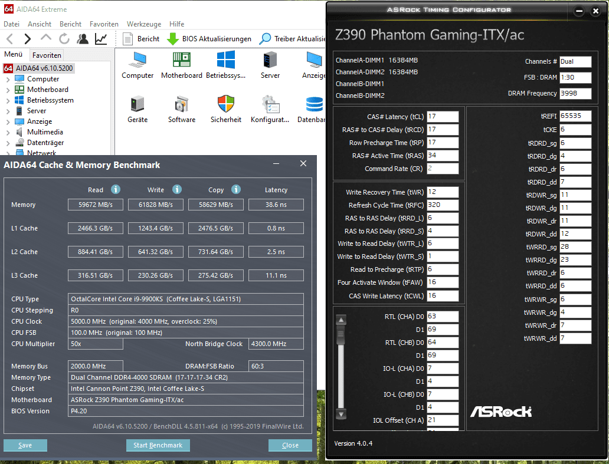Screen dimensions: 609x464
Task: Go back with AIDA64 back arrow
Action: pyautogui.click(x=10, y=39)
